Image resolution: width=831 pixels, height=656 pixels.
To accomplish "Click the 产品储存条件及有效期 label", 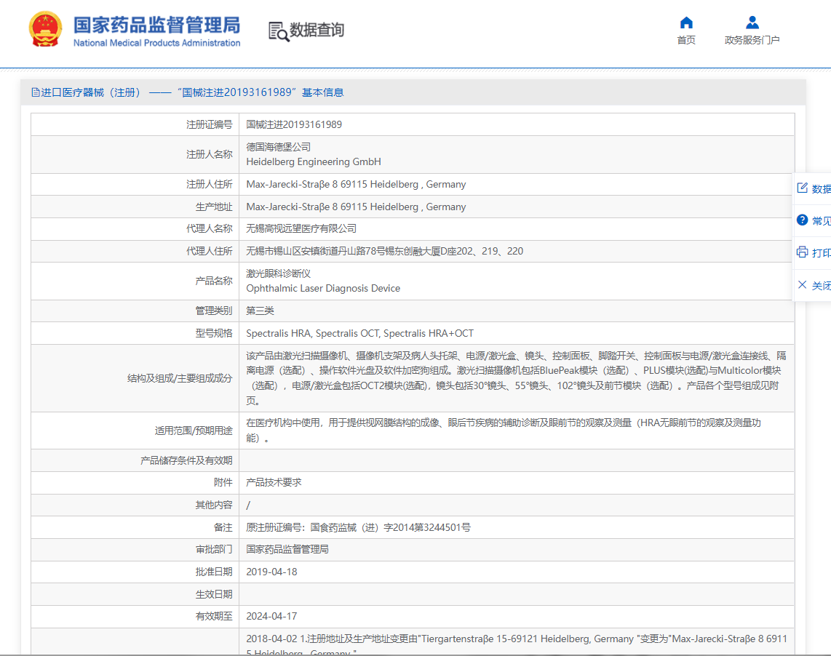I will 186,460.
